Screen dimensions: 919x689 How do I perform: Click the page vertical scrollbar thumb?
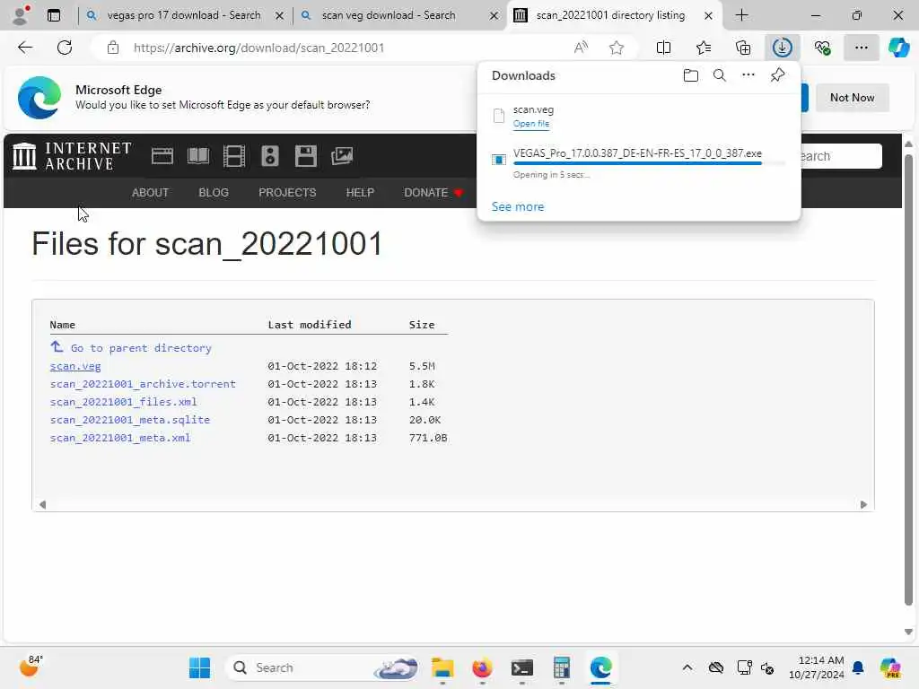pos(908,379)
